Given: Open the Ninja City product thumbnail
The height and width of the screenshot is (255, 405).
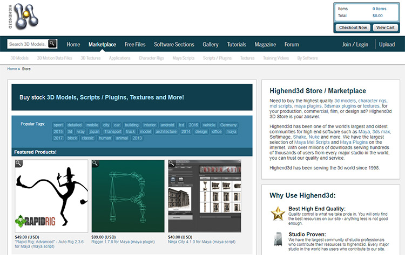Looking at the screenshot, I should [x=205, y=196].
